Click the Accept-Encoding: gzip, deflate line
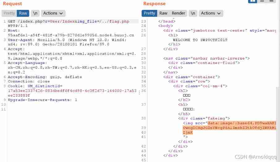The image size is (280, 162). pyautogui.click(x=45, y=77)
